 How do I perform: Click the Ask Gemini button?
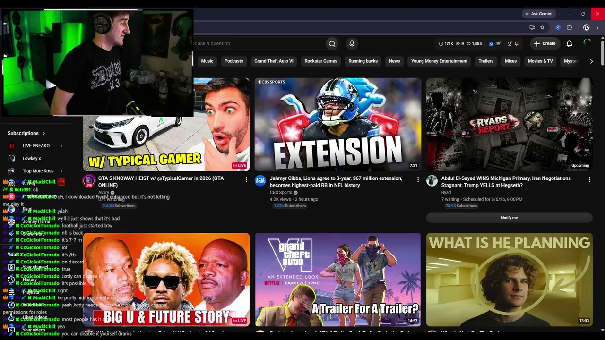click(x=538, y=14)
